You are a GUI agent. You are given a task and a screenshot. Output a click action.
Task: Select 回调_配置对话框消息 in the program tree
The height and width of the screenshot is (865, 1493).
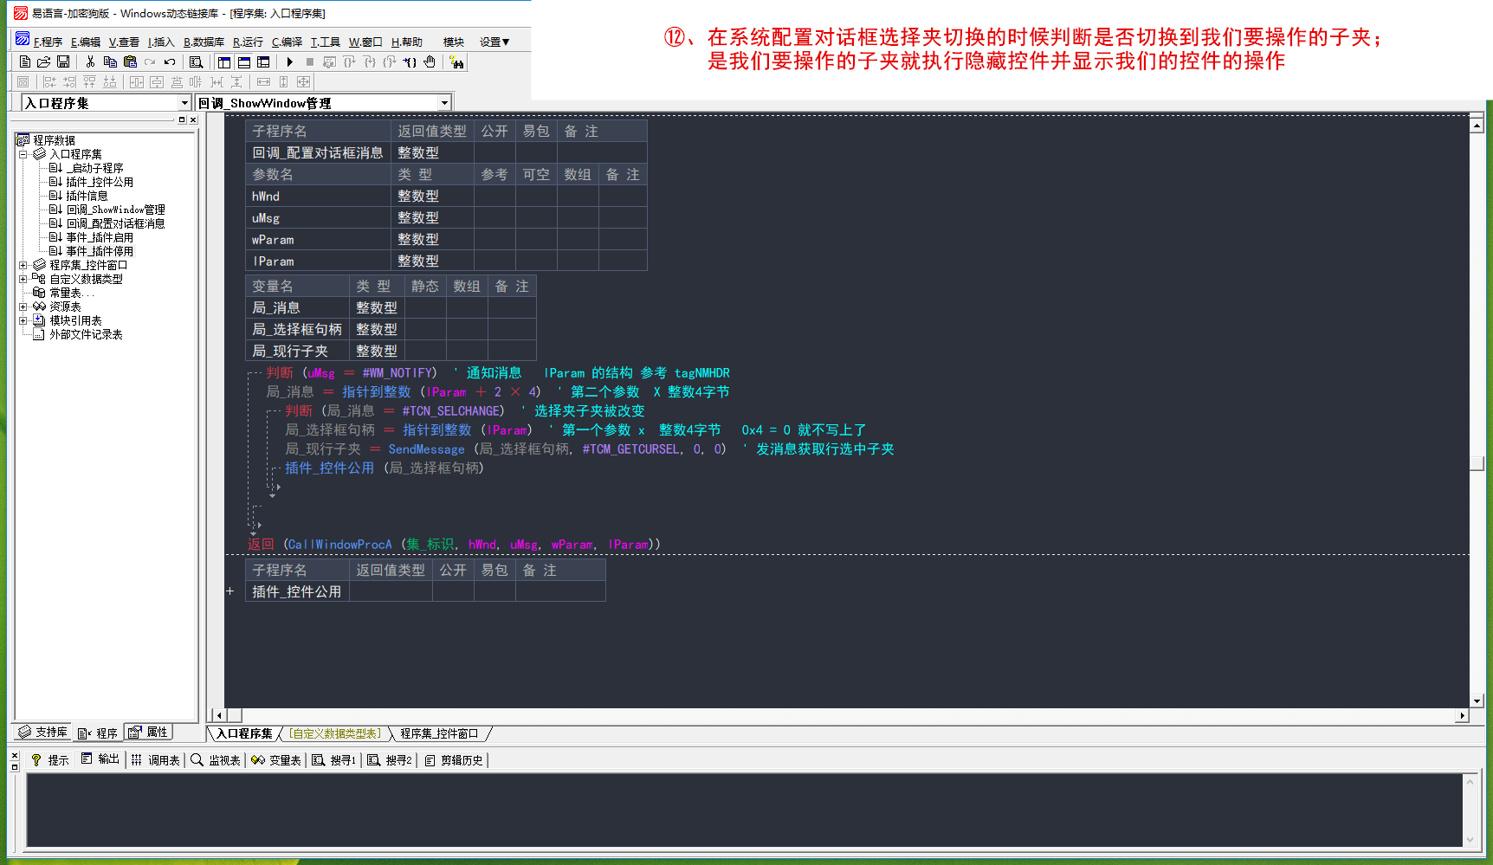click(x=115, y=223)
